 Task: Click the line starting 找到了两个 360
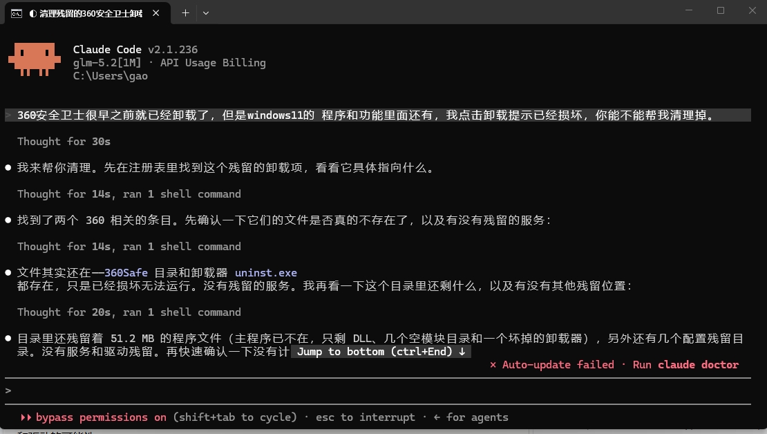284,220
